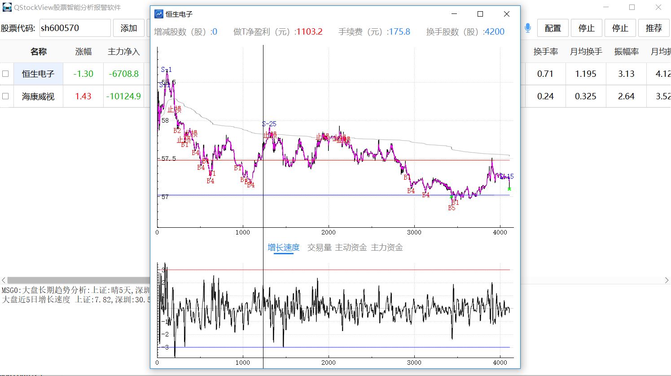Sort by the 名称 column header
Screen dimensions: 671x376
[x=38, y=52]
